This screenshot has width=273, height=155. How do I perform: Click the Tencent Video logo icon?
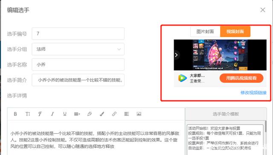[182, 78]
